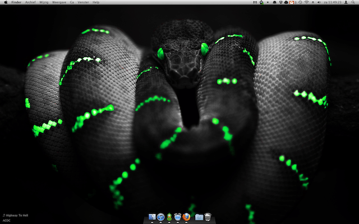Open the Apple menu
The width and height of the screenshot is (359, 224).
(6, 2)
